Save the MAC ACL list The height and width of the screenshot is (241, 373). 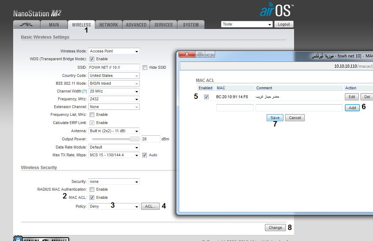pyautogui.click(x=275, y=118)
